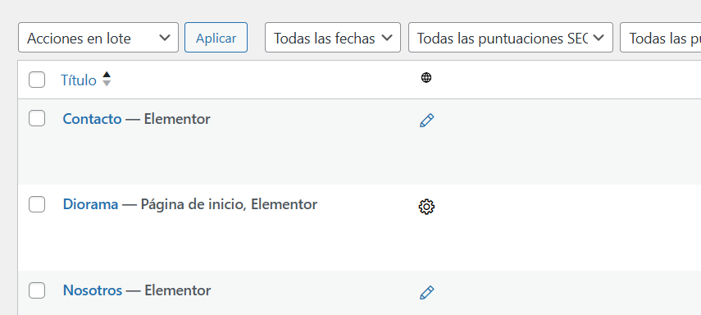
Task: Open the partially visible rightmost filter dropdown
Action: 660,38
